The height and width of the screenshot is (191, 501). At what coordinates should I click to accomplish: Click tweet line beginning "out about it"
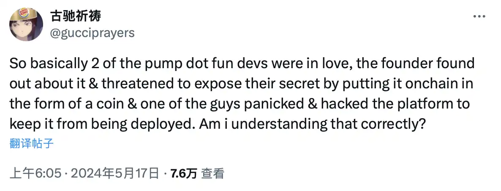(242, 84)
